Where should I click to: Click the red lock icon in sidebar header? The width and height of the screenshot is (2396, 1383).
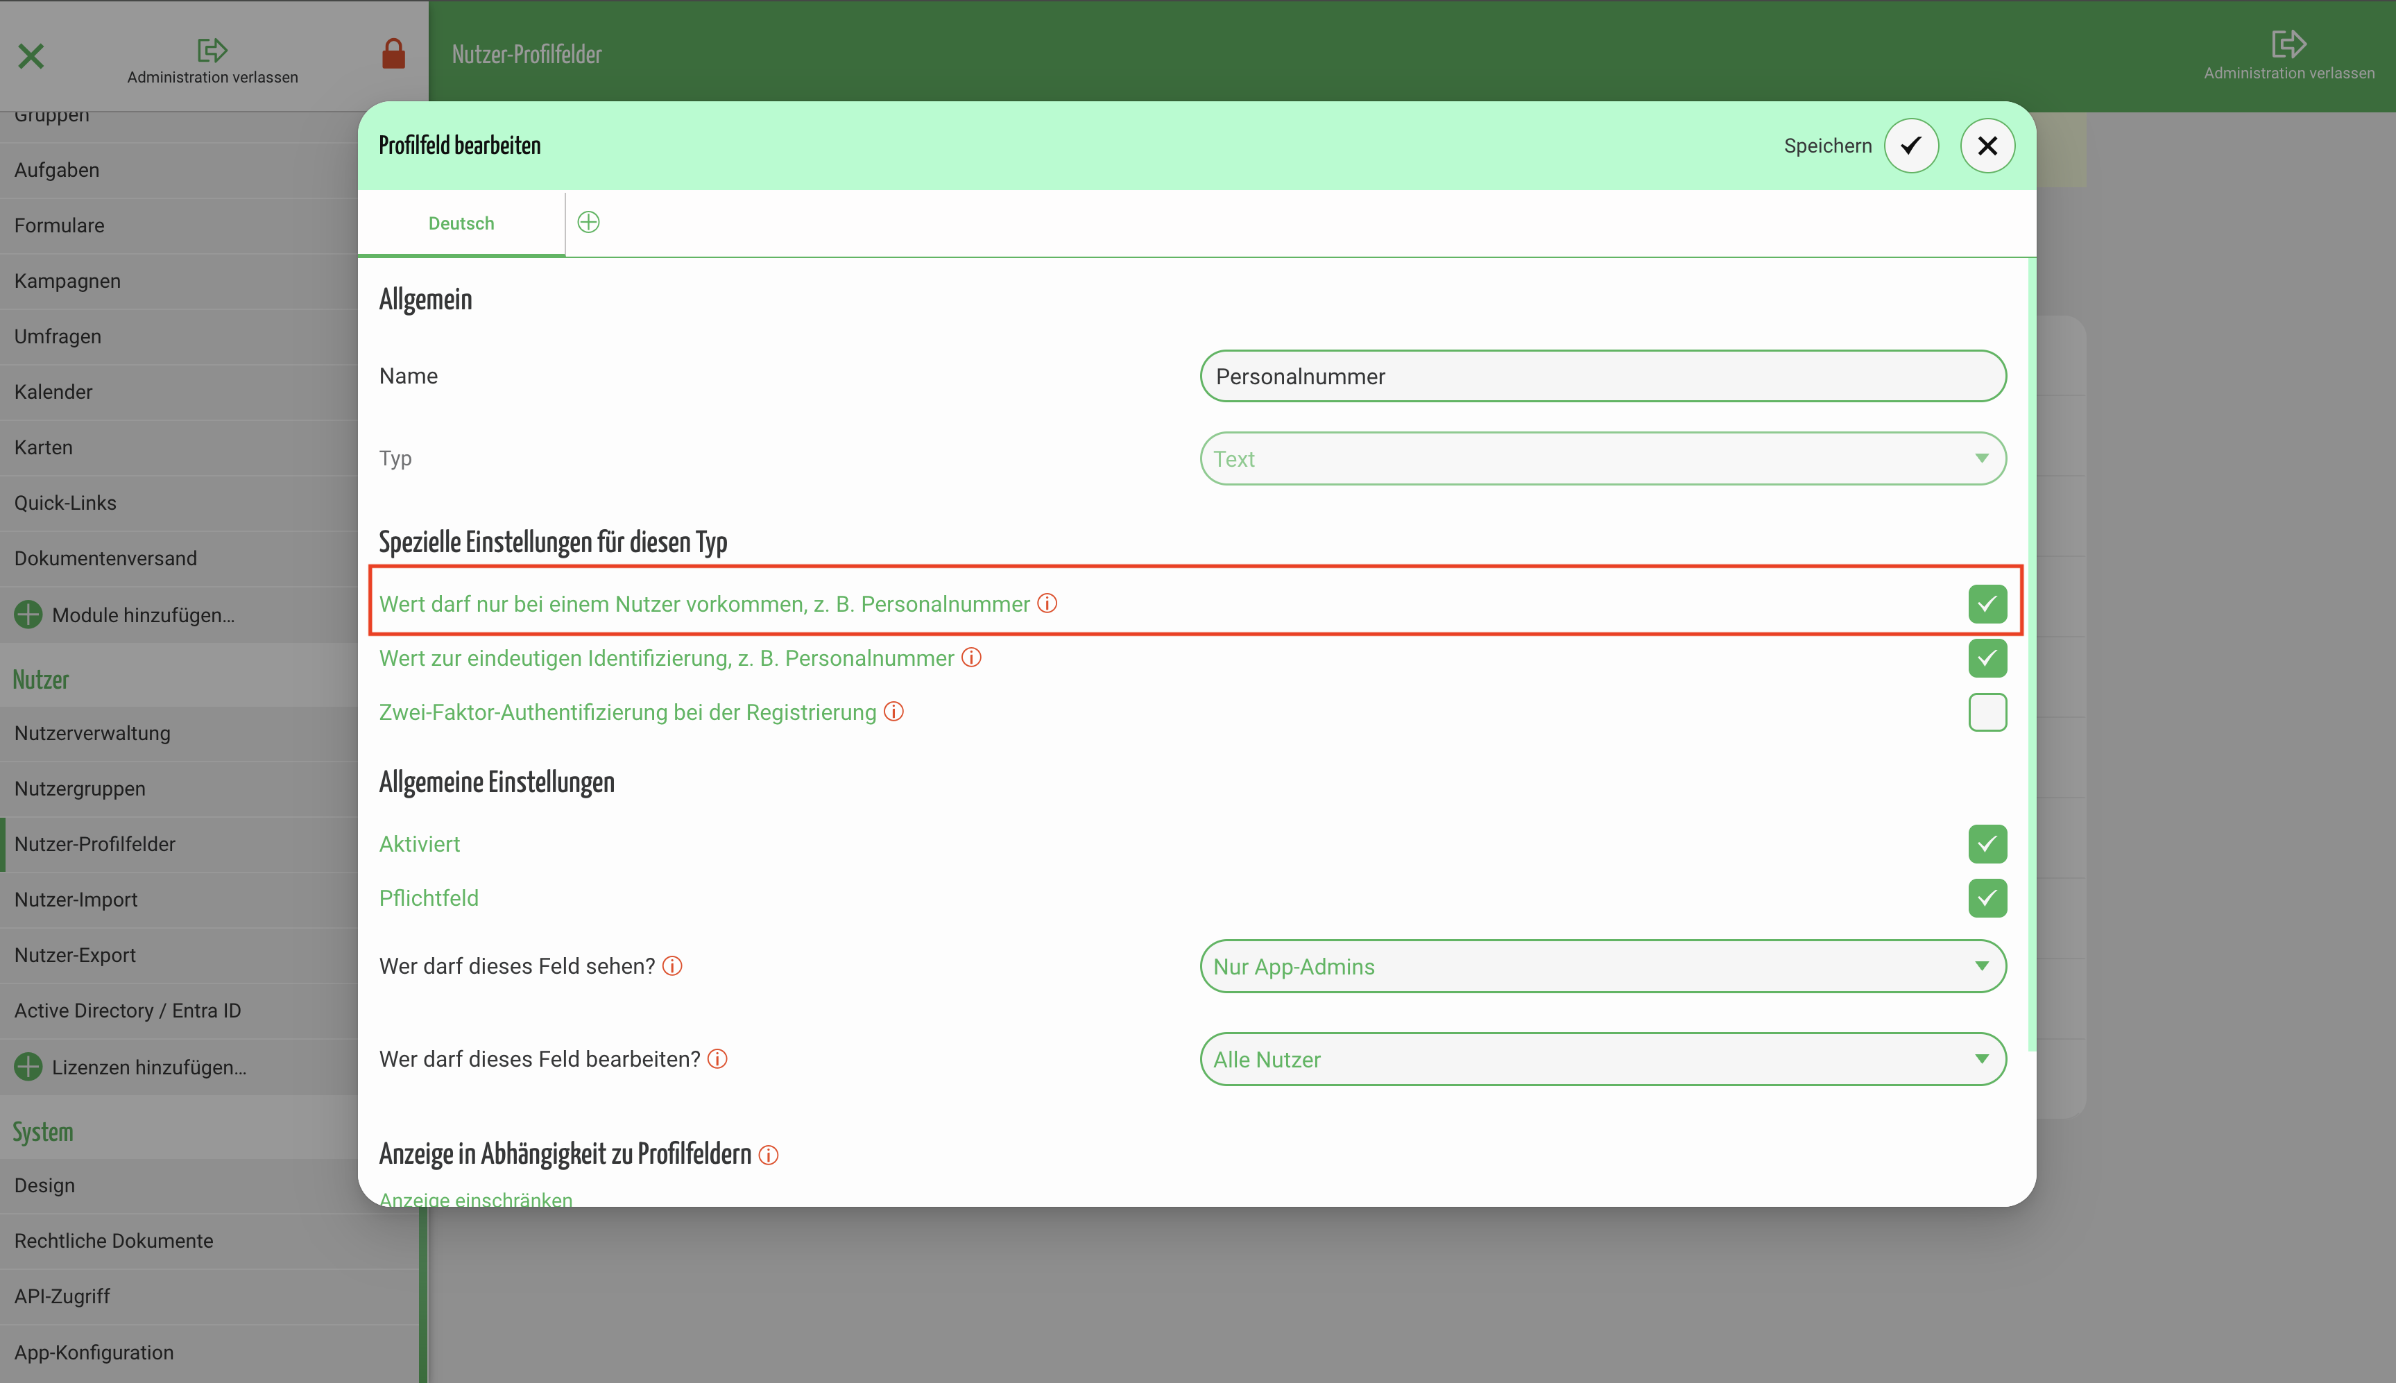[393, 54]
